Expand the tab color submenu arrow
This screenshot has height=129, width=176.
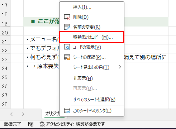pyautogui.click(x=120, y=67)
